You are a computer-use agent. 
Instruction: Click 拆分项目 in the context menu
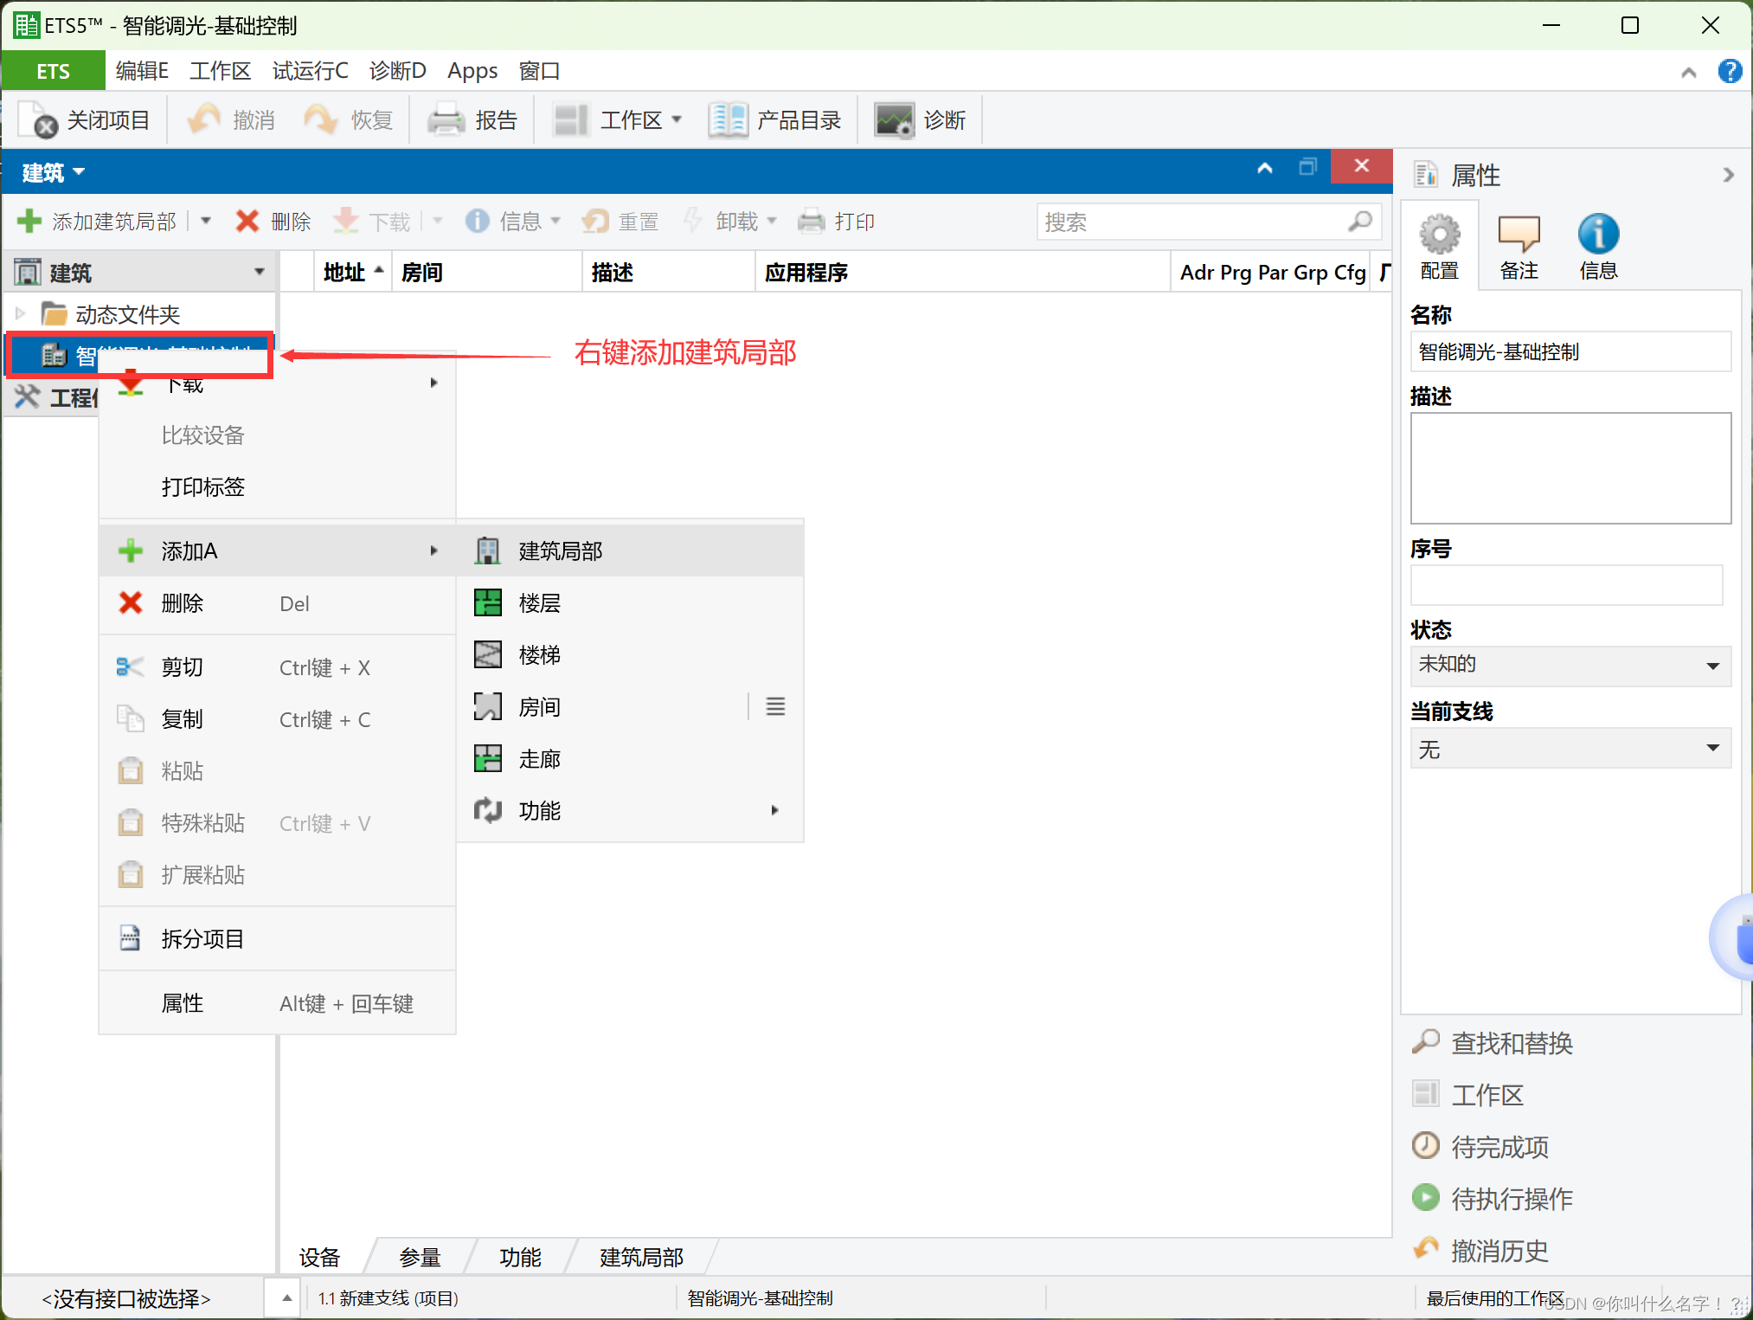point(202,939)
